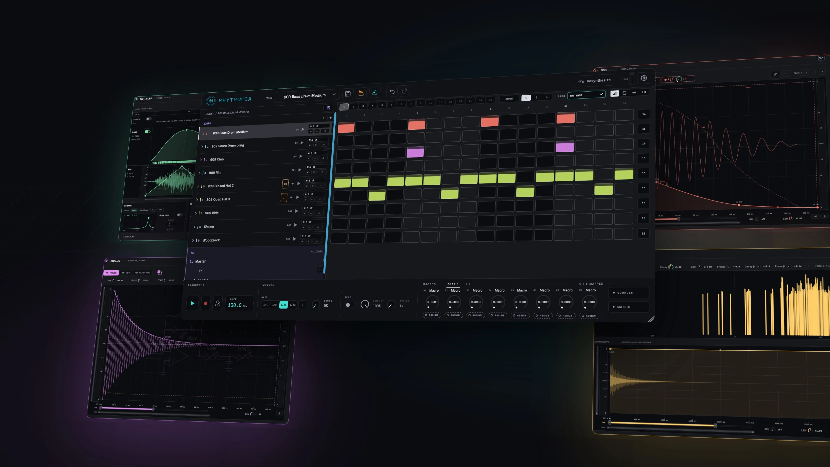Image resolution: width=830 pixels, height=467 pixels.
Task: Expand the 909 Bass Drum Medium zone
Action: (203, 133)
